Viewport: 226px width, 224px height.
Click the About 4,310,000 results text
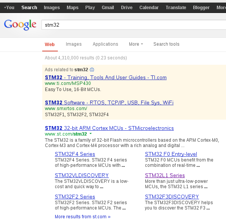pos(86,58)
